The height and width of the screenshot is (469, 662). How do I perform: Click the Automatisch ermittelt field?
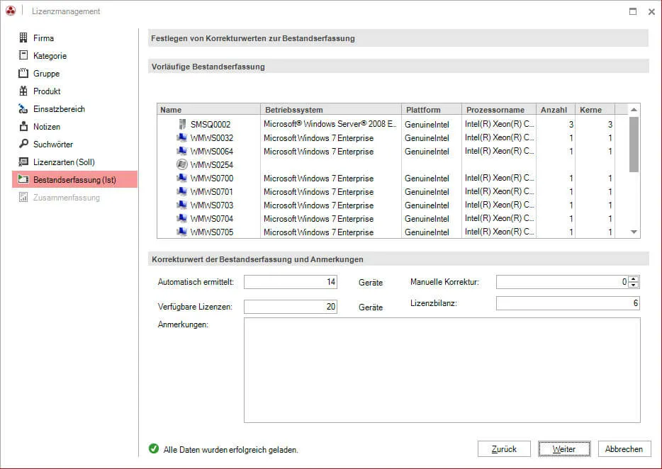(291, 282)
